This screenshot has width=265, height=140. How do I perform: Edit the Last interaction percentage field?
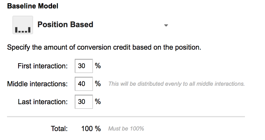click(84, 102)
